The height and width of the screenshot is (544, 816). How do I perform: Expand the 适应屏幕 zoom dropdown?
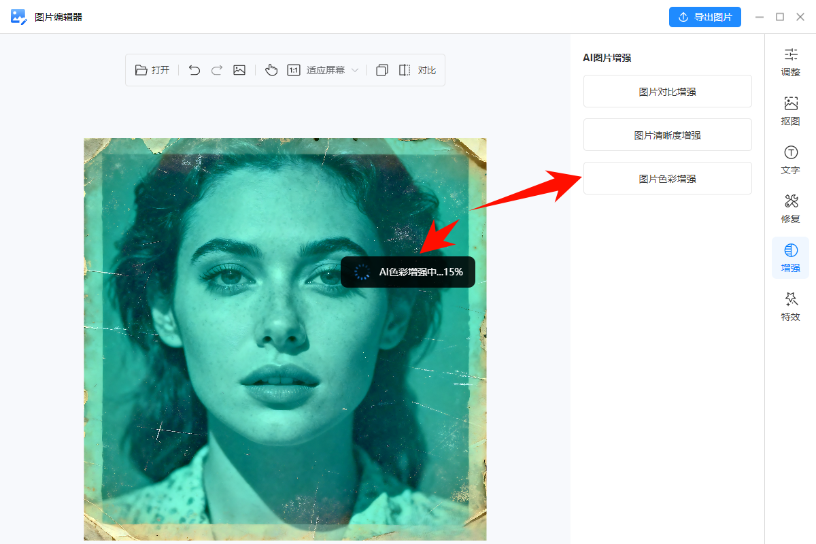coord(354,70)
